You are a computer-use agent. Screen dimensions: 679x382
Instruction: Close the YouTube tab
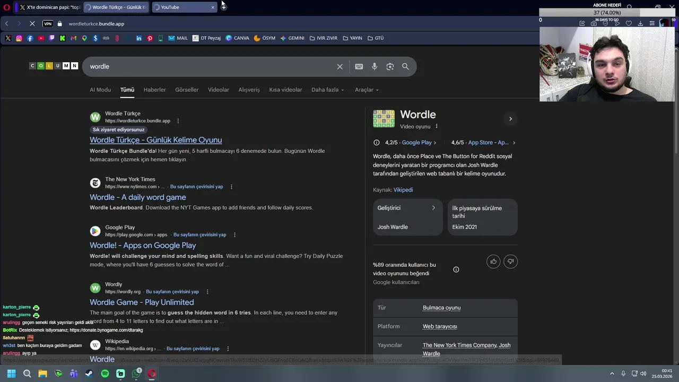click(213, 7)
